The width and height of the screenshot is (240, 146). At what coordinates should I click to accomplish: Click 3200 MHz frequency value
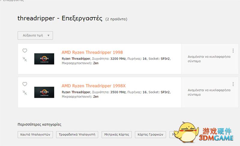coord(118,59)
